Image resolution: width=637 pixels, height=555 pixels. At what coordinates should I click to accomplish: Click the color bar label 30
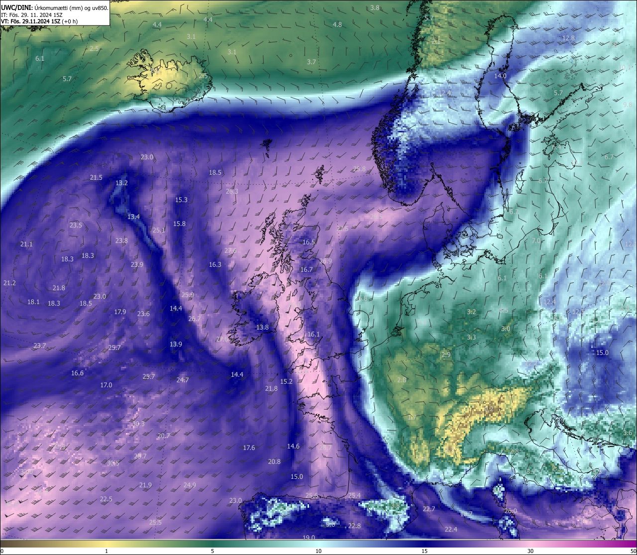(x=531, y=551)
